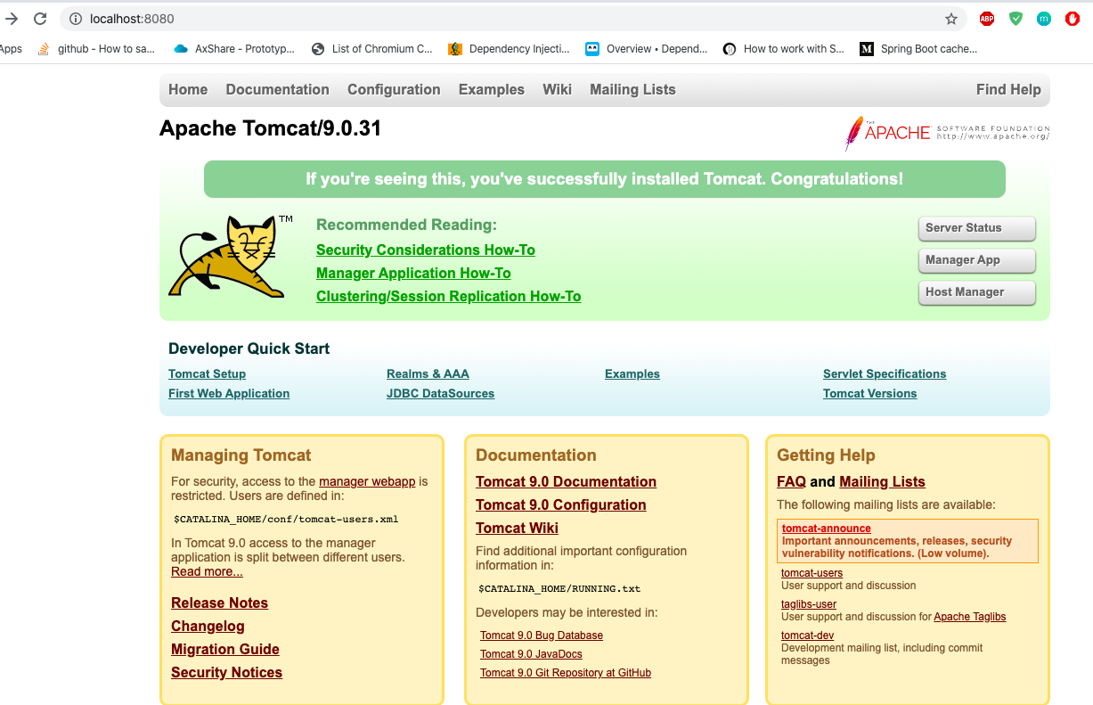Click the Host Manager button
1093x705 pixels.
point(976,292)
